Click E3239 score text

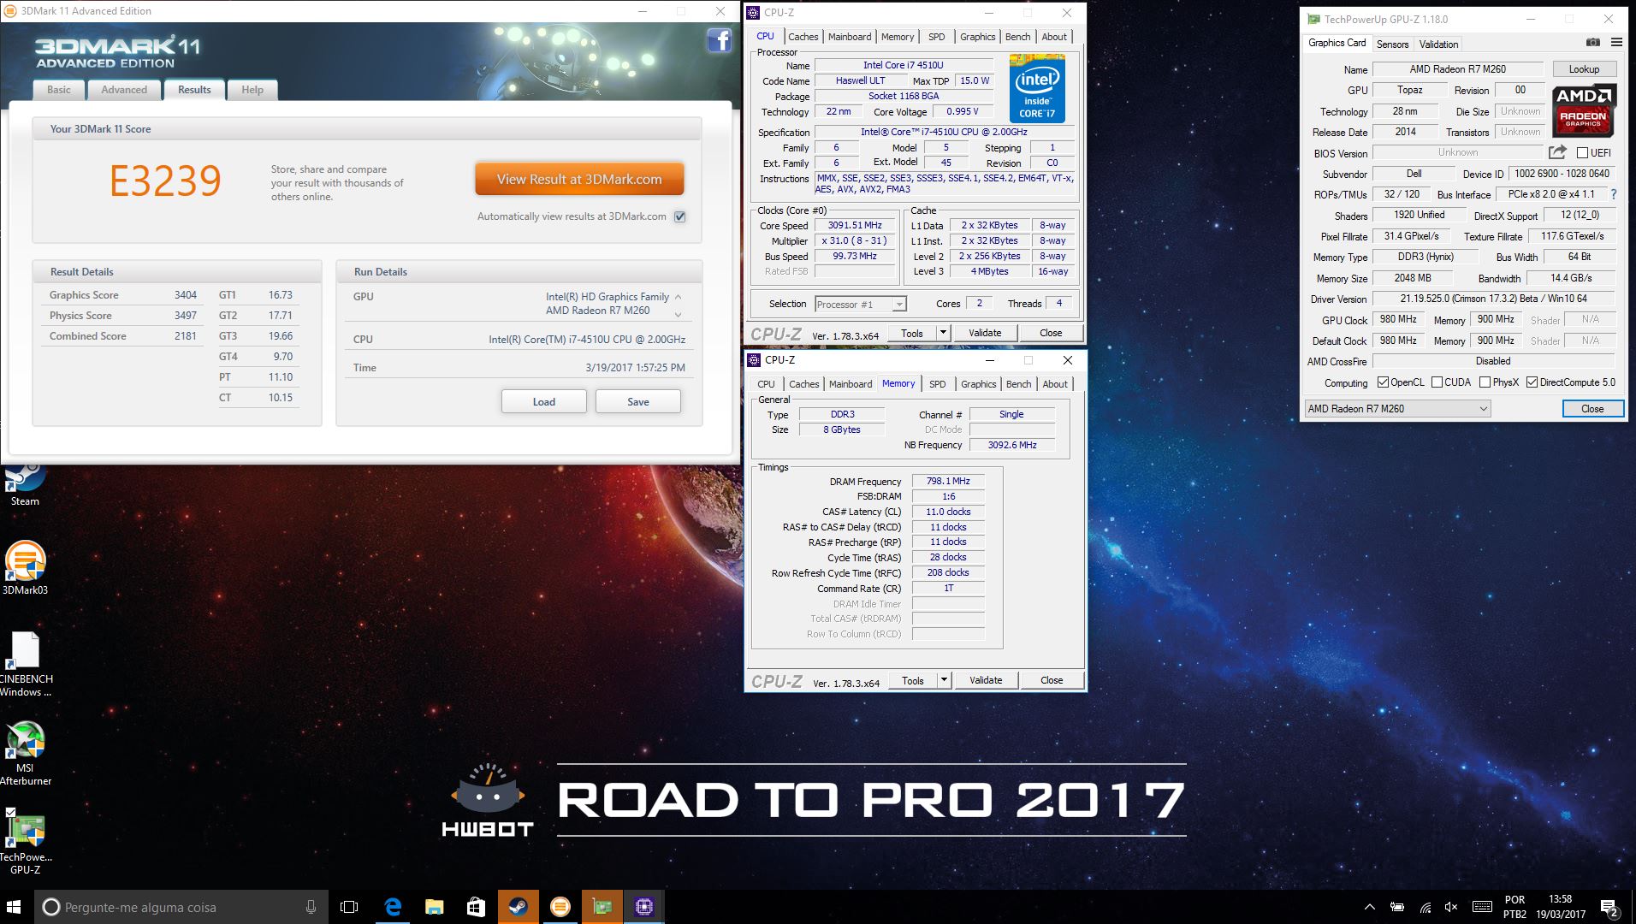(165, 181)
